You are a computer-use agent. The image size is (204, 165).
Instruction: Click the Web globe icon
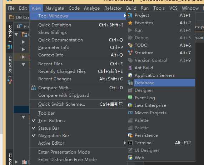point(130,158)
